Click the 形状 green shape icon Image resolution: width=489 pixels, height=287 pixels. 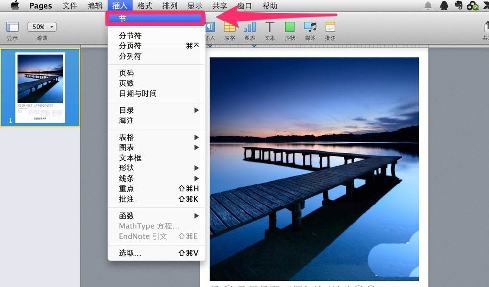point(290,27)
